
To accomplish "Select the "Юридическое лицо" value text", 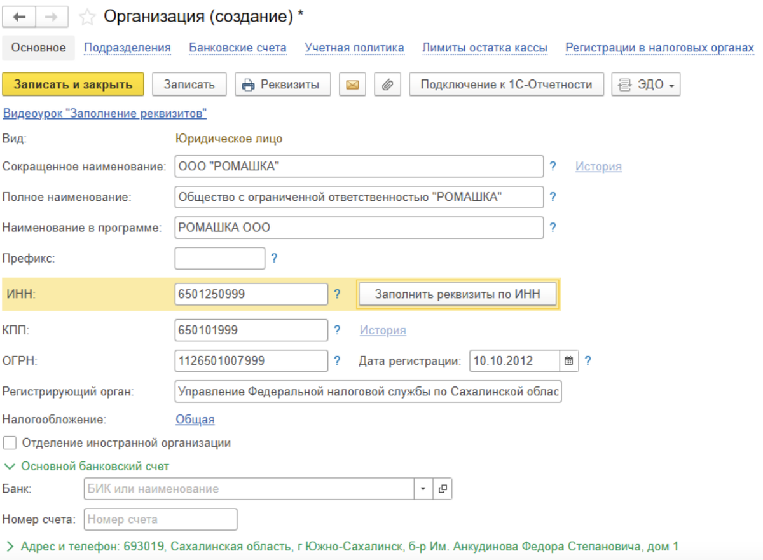I will click(229, 139).
